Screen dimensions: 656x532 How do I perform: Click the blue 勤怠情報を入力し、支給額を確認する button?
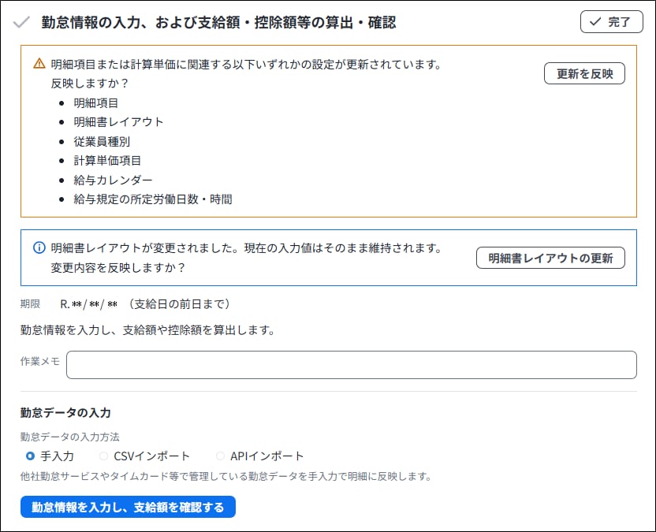click(x=128, y=507)
